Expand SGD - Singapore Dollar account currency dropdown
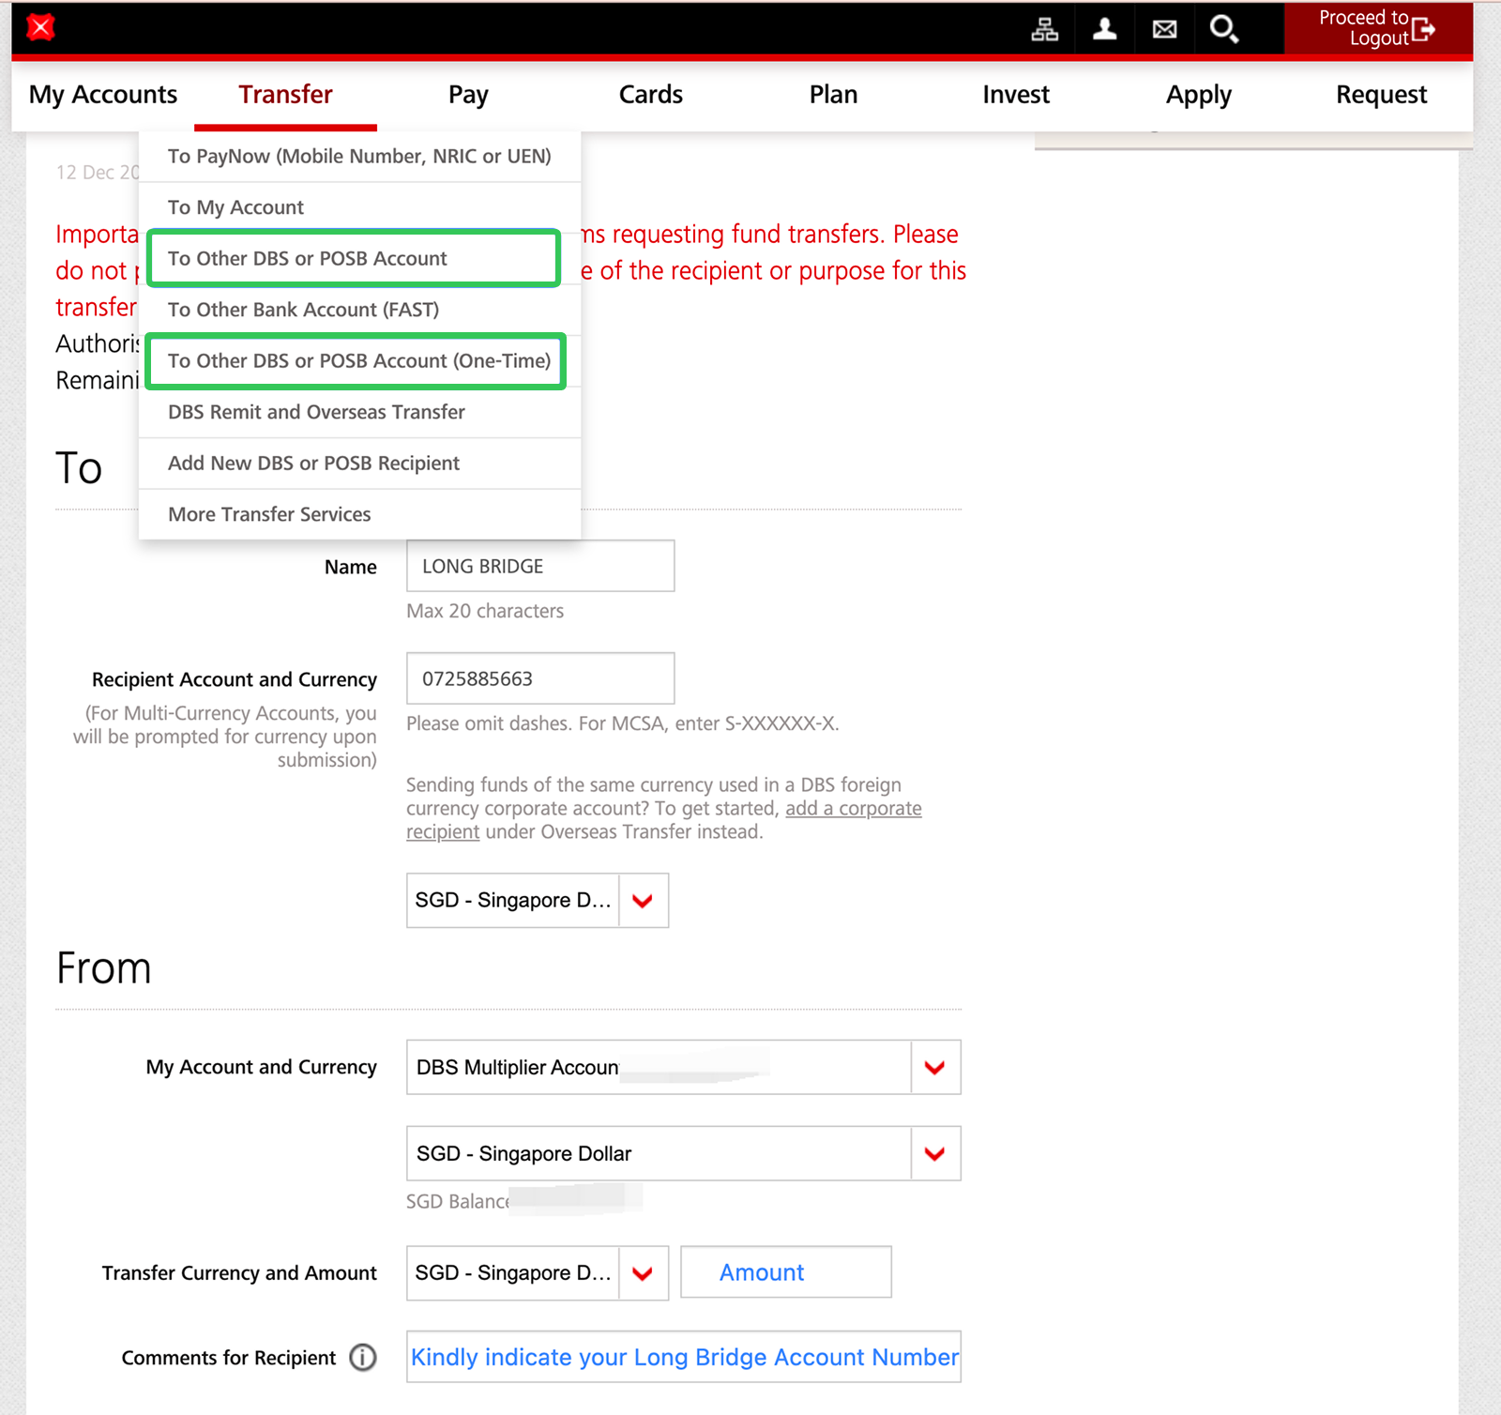 pyautogui.click(x=934, y=1154)
